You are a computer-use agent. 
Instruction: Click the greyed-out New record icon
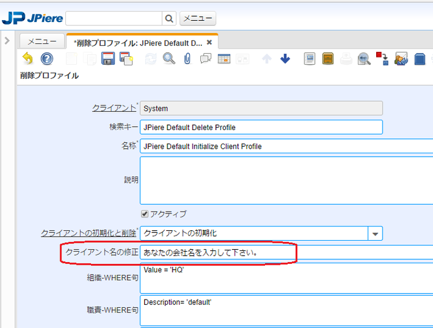point(71,59)
